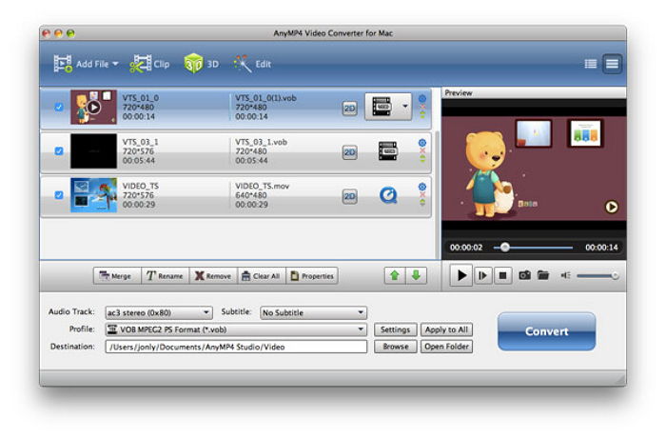Uncheck the VTS_01_0 file checkbox

point(59,108)
